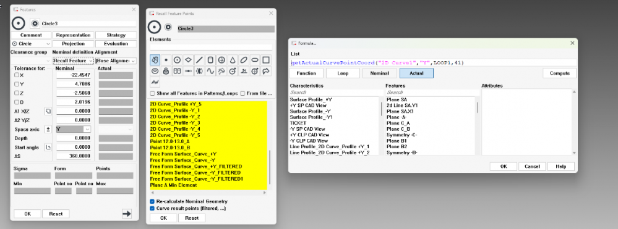
Task: Select the three-dot symmetry point icon
Action: click(189, 71)
